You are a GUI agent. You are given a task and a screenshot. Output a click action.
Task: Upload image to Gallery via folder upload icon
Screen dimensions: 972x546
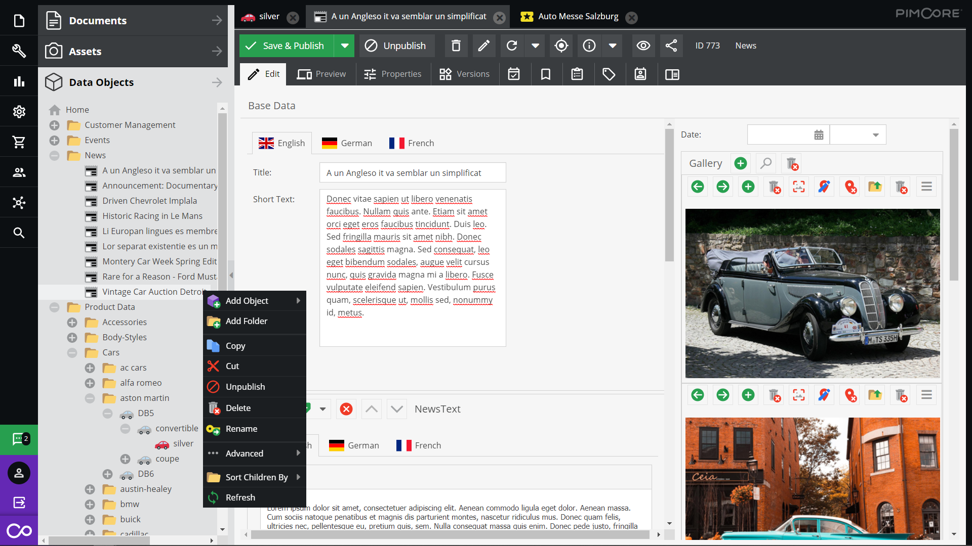click(x=875, y=187)
